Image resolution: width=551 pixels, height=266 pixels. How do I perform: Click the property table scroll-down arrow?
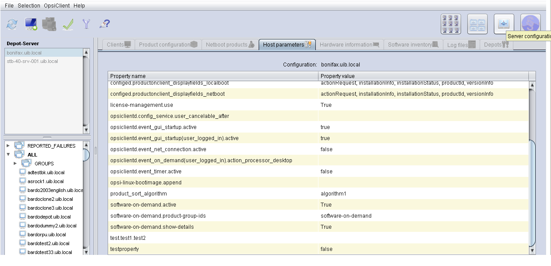tap(532, 250)
